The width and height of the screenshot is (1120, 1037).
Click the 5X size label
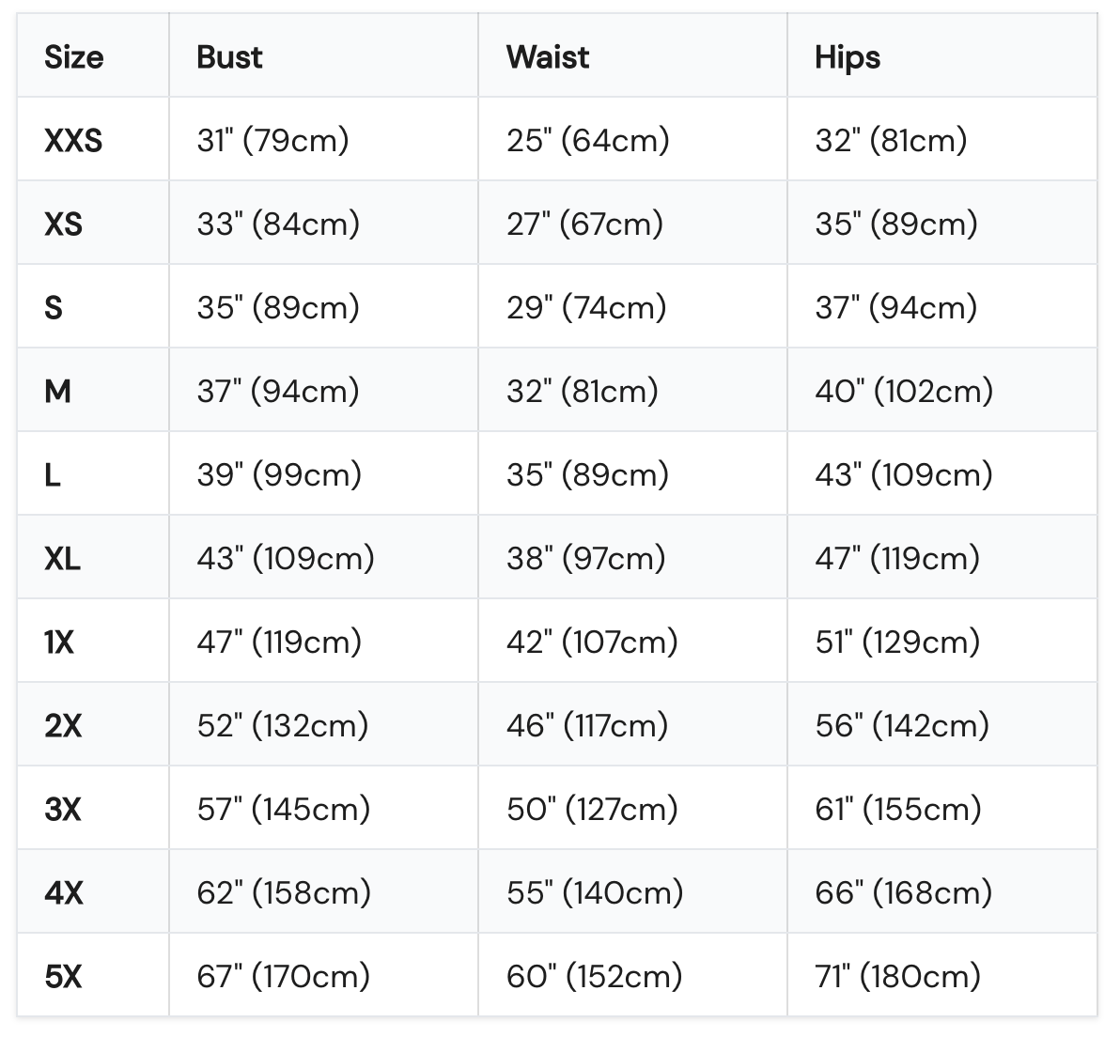(x=63, y=976)
